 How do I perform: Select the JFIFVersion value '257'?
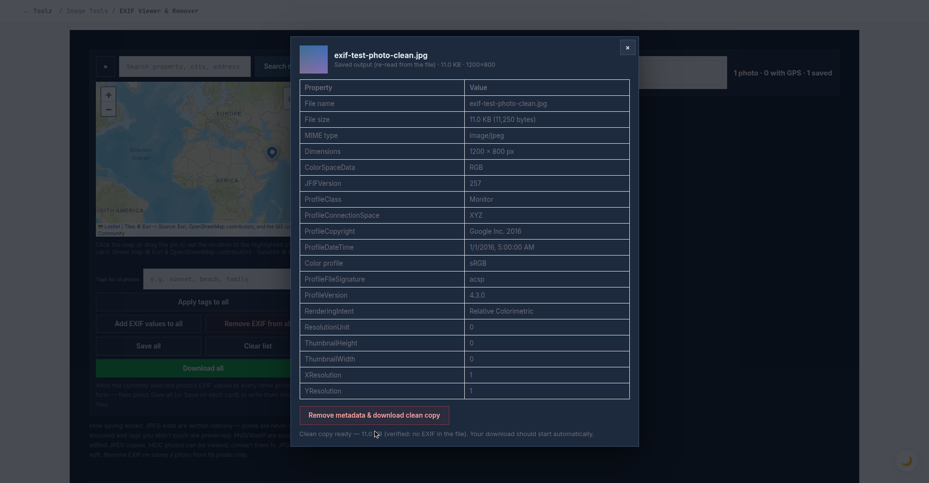tap(476, 183)
